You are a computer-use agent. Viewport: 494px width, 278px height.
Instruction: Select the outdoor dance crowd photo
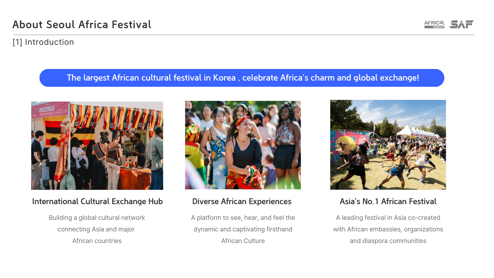coord(388,145)
